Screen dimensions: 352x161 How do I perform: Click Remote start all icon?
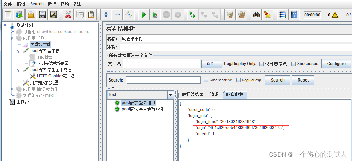click(x=192, y=15)
